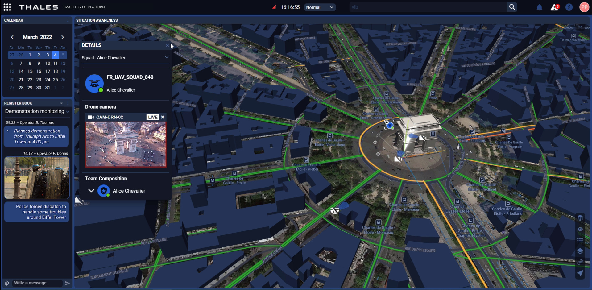Collapse Alice Chevalier team member row

tap(91, 191)
